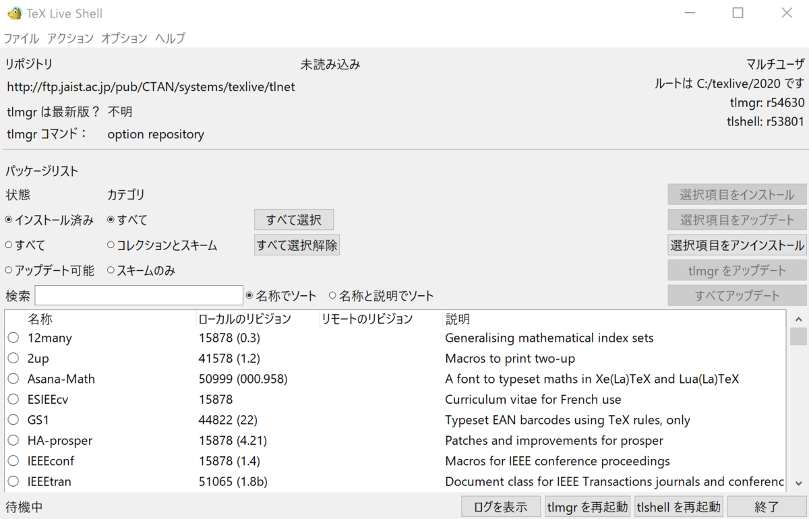Image resolution: width=809 pixels, height=519 pixels.
Task: Click tlmgr をアップデート button
Action: [x=737, y=270]
